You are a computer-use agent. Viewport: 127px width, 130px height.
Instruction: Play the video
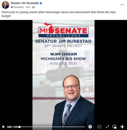[4, 127]
